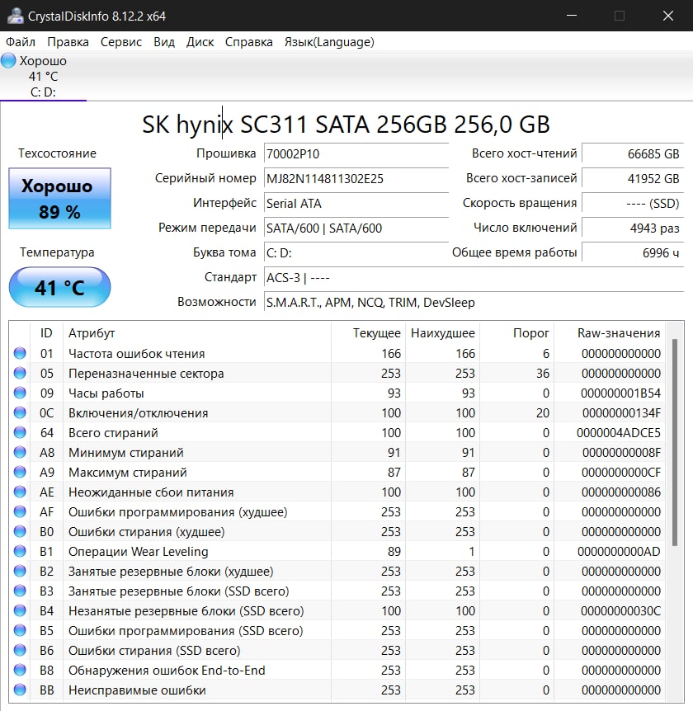Click power-on hours value 6996 ч

point(633,252)
